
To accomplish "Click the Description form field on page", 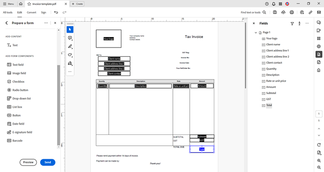I will [140, 86].
